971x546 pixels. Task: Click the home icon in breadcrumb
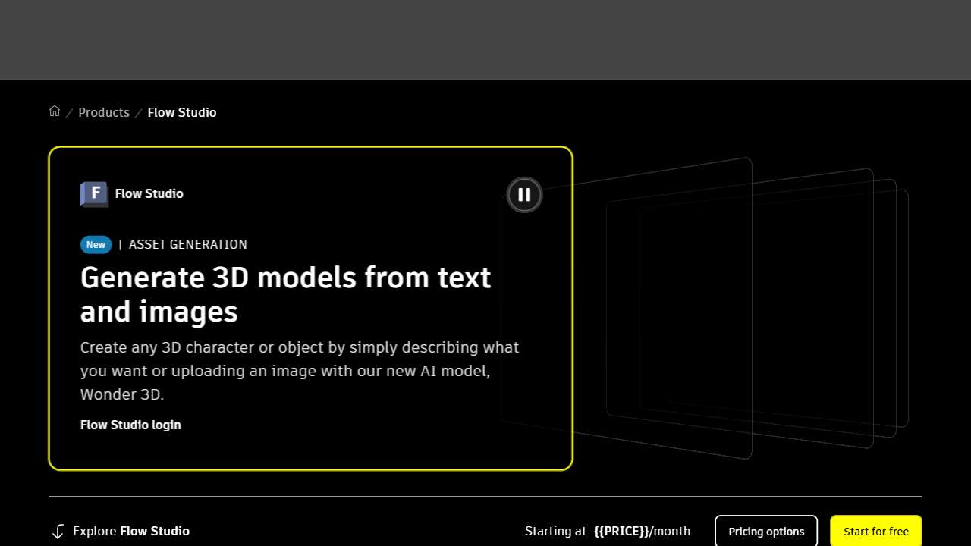click(x=55, y=111)
